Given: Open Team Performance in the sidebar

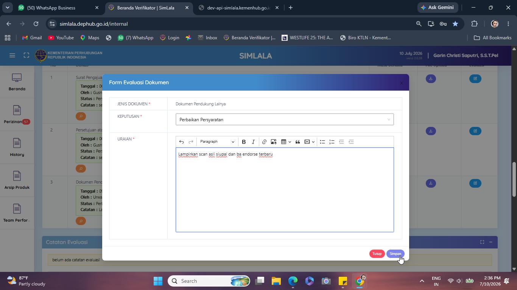Looking at the screenshot, I should [17, 213].
